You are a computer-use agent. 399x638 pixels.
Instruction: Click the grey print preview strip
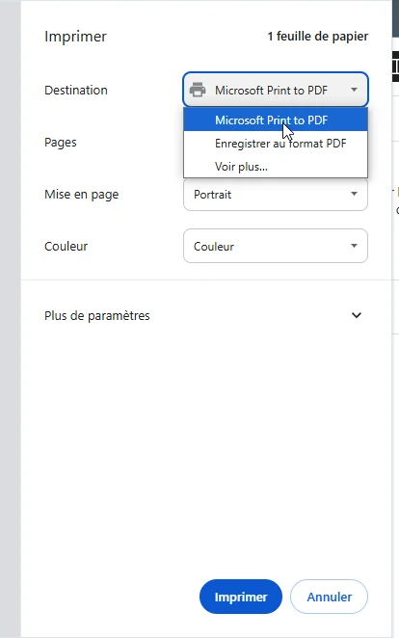coord(11,319)
